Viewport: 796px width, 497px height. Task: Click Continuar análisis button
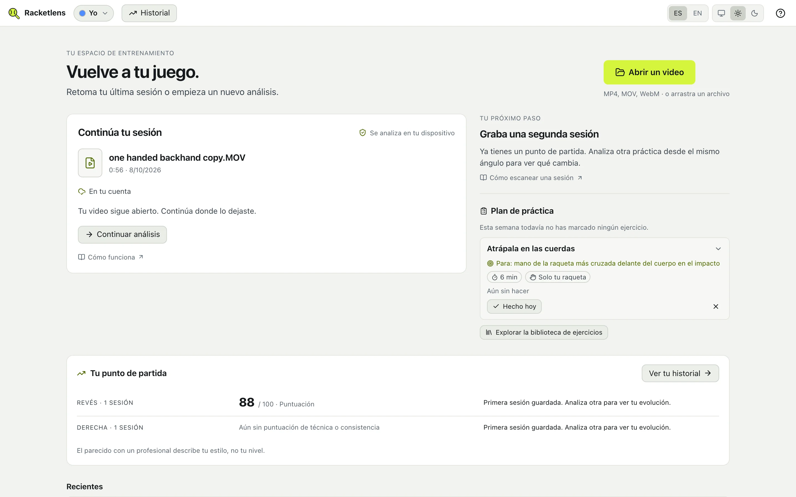pyautogui.click(x=122, y=234)
